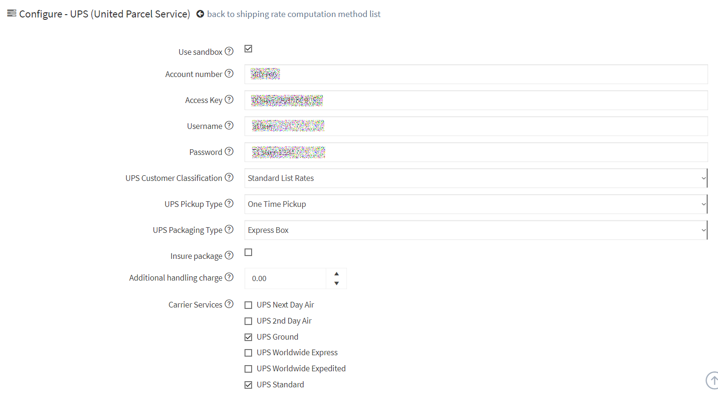Click the UPS Standard label text

(x=280, y=384)
